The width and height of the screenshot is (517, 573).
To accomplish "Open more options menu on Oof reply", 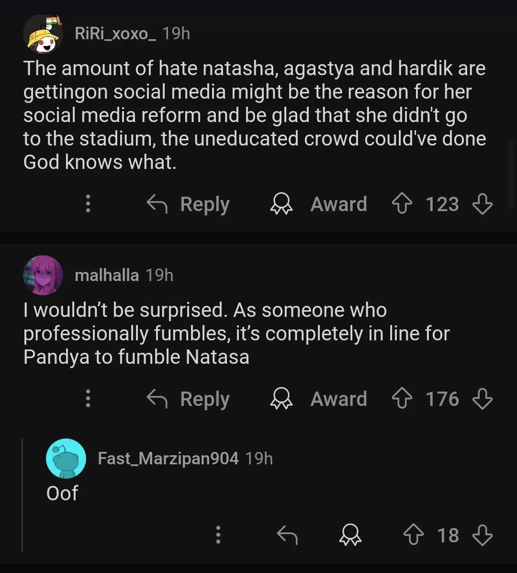I will click(218, 535).
